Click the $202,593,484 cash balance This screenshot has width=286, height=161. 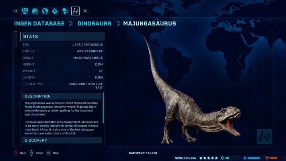(x=185, y=158)
